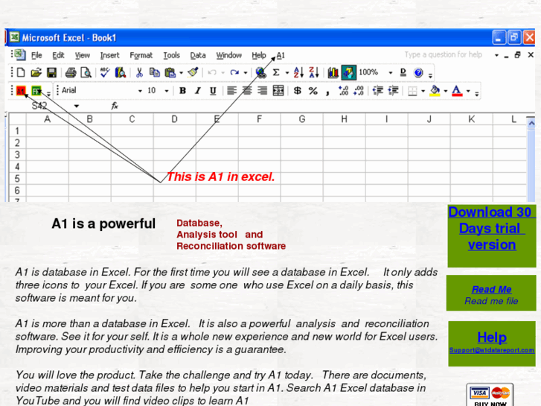Click the vertical scrollbar up arrow
Screen dimensions: 541x406
(531, 124)
